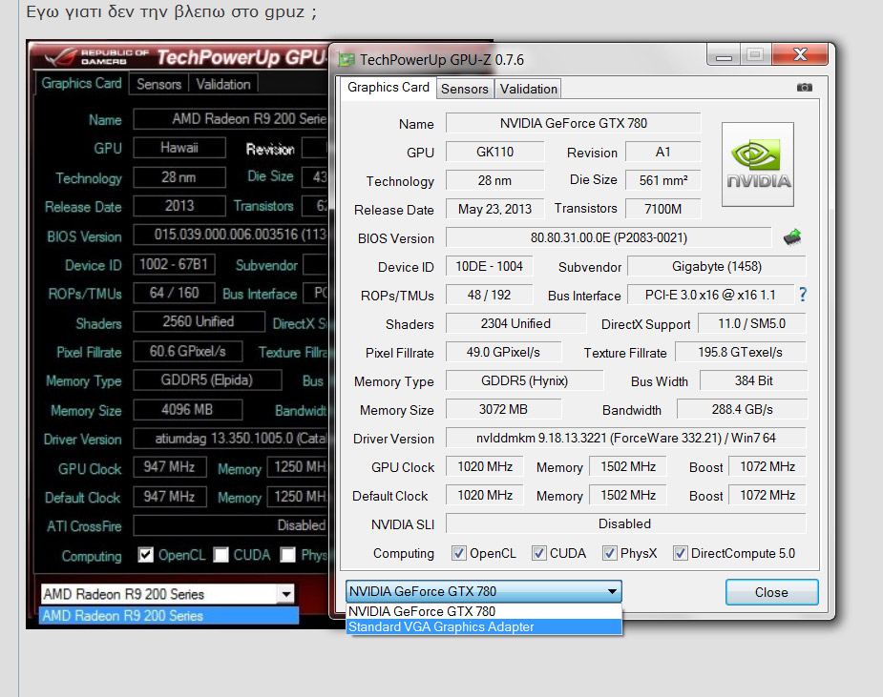Click the camera screenshot icon in GPU-Z
This screenshot has width=883, height=697.
804,87
